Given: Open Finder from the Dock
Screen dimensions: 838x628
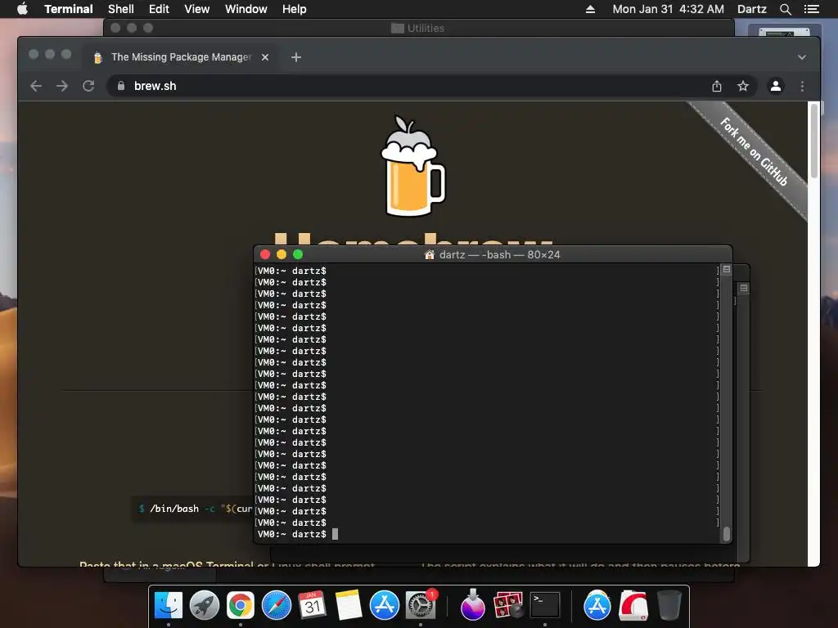Looking at the screenshot, I should [169, 606].
